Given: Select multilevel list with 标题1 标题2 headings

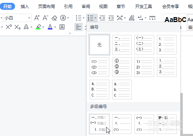Looking at the screenshot, I should pos(99,124).
